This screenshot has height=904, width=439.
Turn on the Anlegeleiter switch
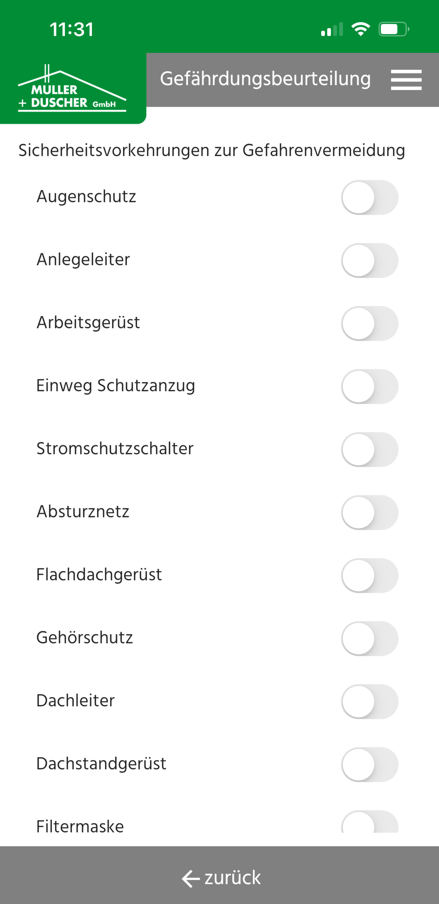click(370, 261)
